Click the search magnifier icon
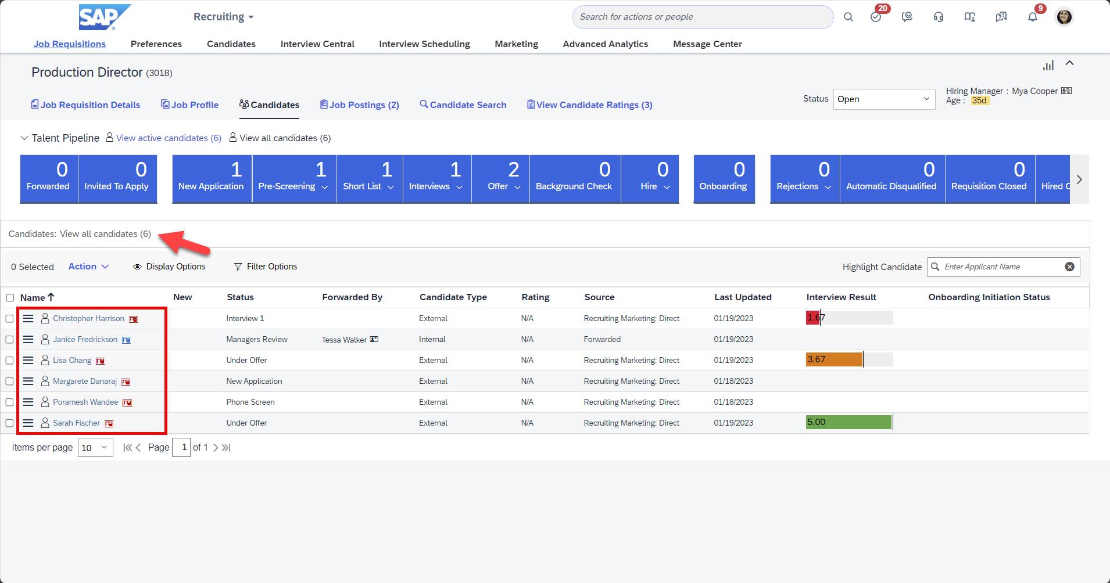This screenshot has width=1110, height=583. [848, 17]
